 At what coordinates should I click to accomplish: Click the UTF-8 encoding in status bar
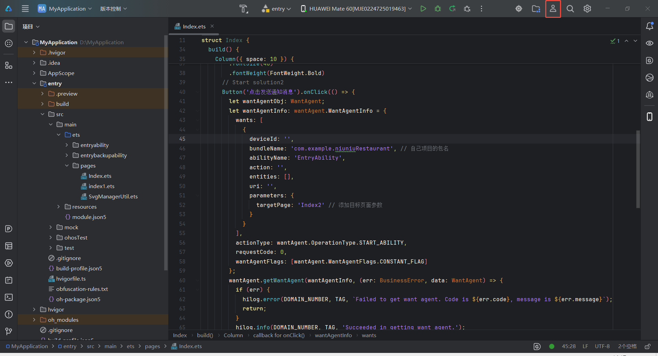pos(602,346)
